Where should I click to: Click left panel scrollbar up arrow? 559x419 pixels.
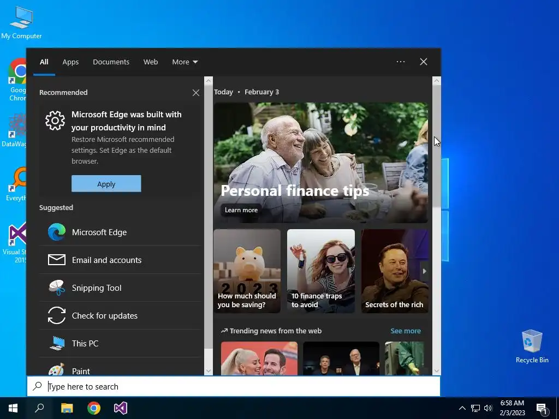click(x=209, y=81)
